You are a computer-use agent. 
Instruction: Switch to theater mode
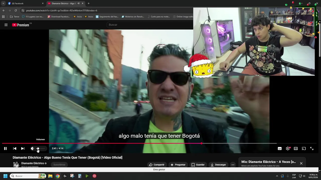click(296, 148)
